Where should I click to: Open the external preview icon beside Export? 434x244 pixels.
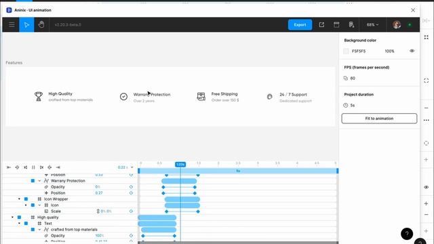(x=321, y=24)
